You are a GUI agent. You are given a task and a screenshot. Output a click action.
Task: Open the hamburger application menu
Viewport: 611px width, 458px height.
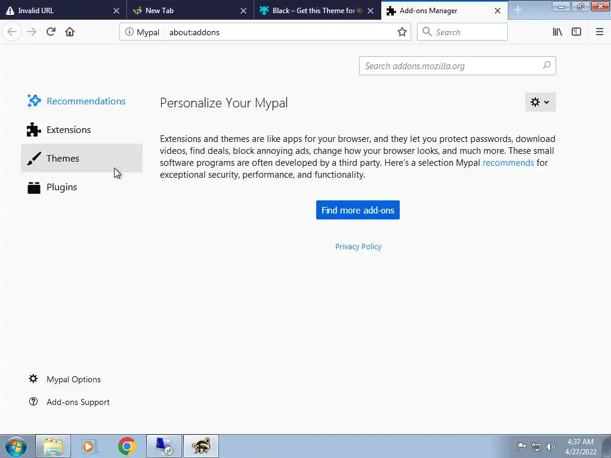[600, 32]
